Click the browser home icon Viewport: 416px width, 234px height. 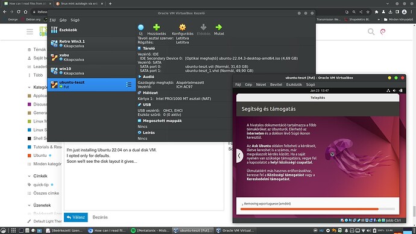point(25,11)
